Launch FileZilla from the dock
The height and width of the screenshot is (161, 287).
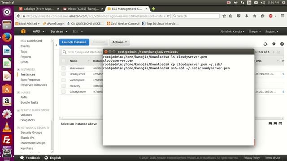[7, 140]
